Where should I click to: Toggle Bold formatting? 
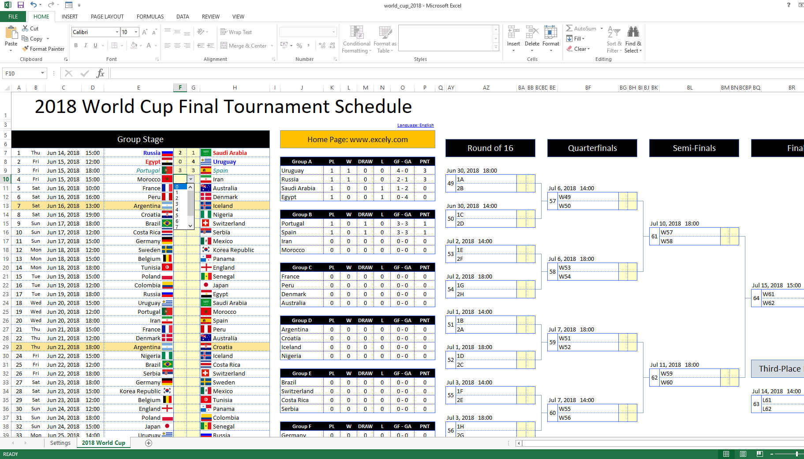tap(76, 45)
